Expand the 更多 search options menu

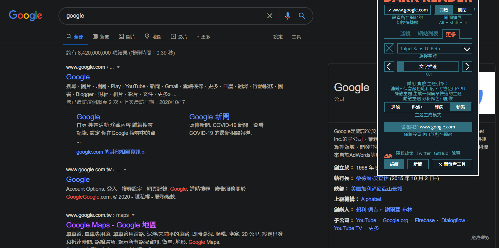point(204,37)
